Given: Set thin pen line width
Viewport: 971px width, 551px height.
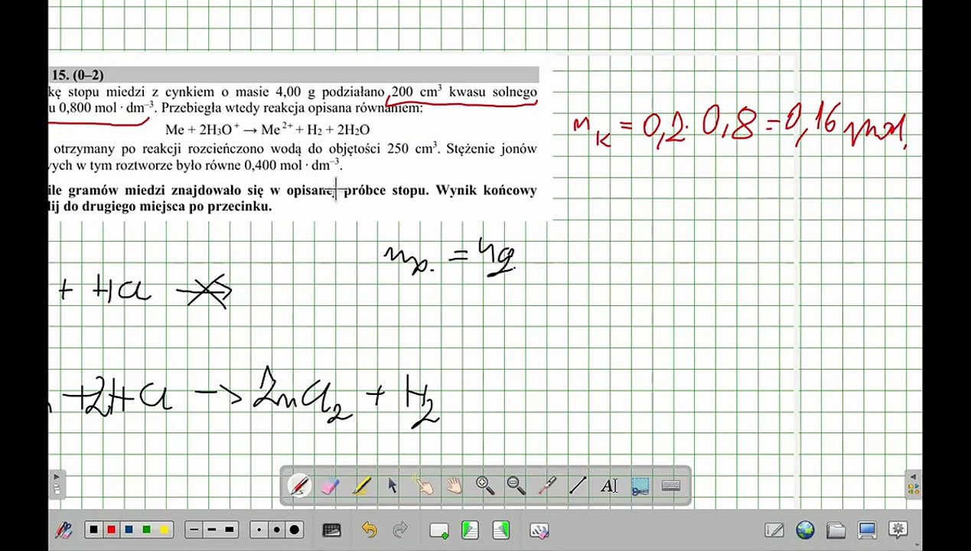Looking at the screenshot, I should tap(194, 530).
